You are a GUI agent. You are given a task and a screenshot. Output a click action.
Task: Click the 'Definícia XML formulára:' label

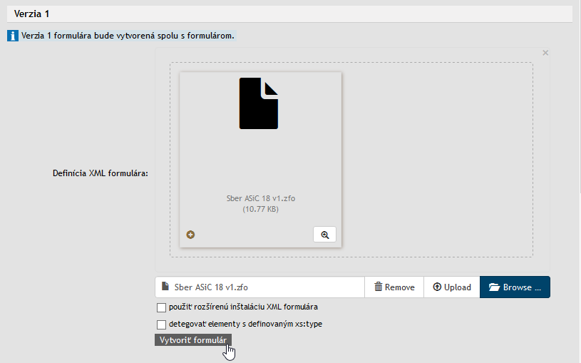click(x=100, y=173)
